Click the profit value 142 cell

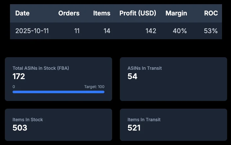tap(151, 31)
